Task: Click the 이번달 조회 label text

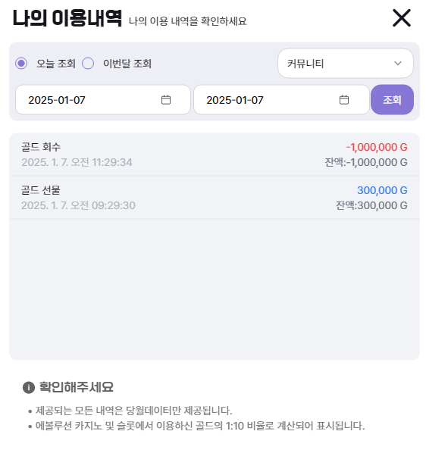Action: tap(127, 64)
